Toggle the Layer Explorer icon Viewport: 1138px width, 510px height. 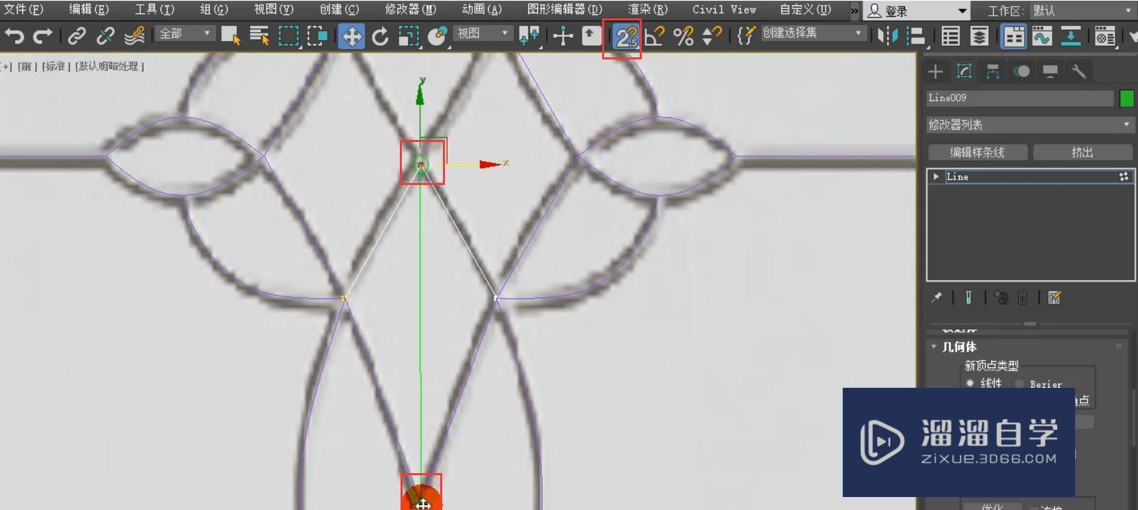pyautogui.click(x=979, y=36)
